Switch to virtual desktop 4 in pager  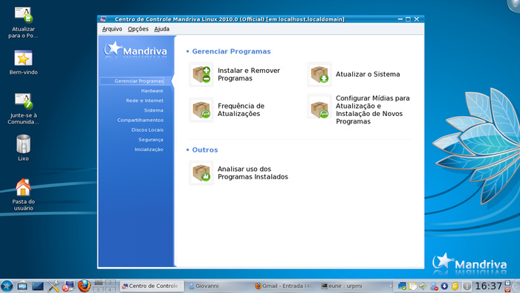[x=110, y=289]
